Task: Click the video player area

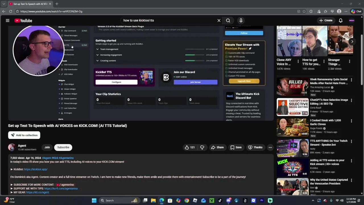Action: click(141, 73)
